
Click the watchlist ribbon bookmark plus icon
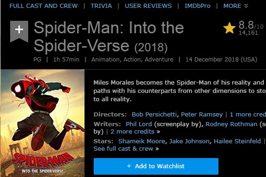19,31
